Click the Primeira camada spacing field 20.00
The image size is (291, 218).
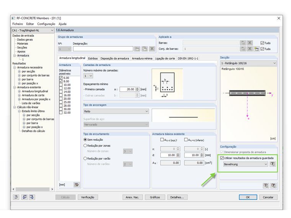128,89
